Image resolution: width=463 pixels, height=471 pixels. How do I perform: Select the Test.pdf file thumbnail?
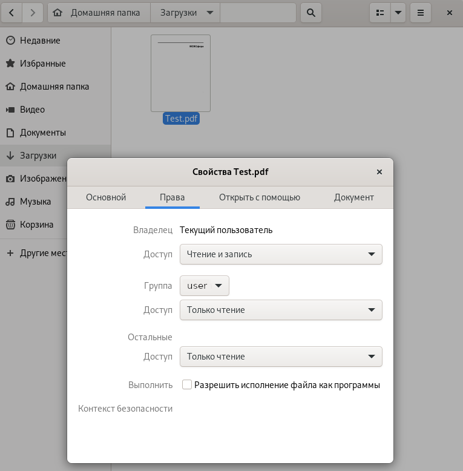click(x=180, y=73)
